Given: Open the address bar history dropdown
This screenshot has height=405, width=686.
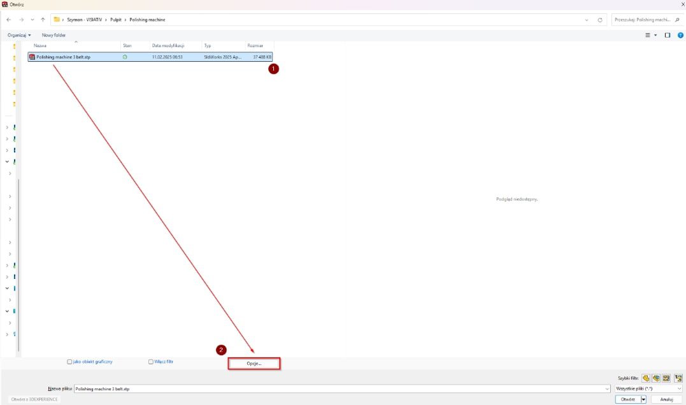Looking at the screenshot, I should click(x=587, y=20).
